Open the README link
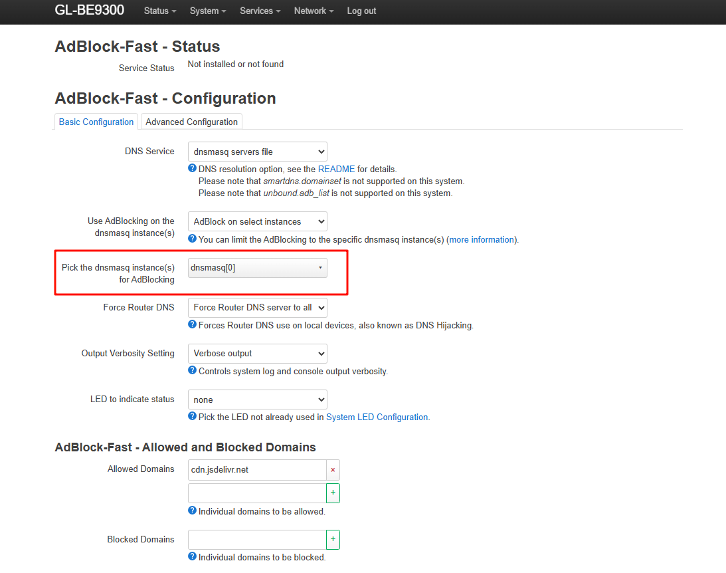The height and width of the screenshot is (573, 726). [336, 170]
